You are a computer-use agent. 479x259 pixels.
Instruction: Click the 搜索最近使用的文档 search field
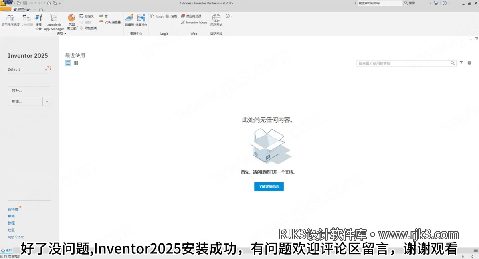(403, 63)
